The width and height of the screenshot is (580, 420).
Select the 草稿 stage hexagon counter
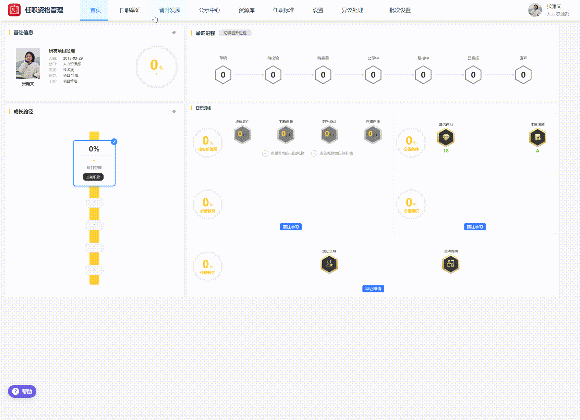point(223,75)
